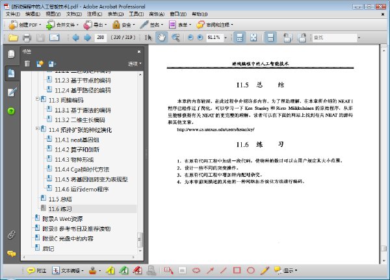Zoom out with the minus button
Image resolution: width=390 pixels, height=280 pixels.
pyautogui.click(x=190, y=38)
